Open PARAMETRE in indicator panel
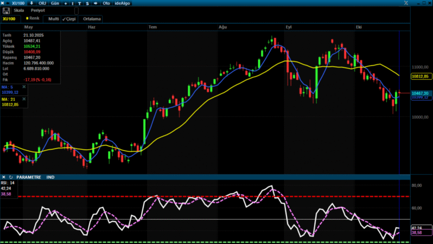Image resolution: width=433 pixels, height=244 pixels. pyautogui.click(x=29, y=177)
